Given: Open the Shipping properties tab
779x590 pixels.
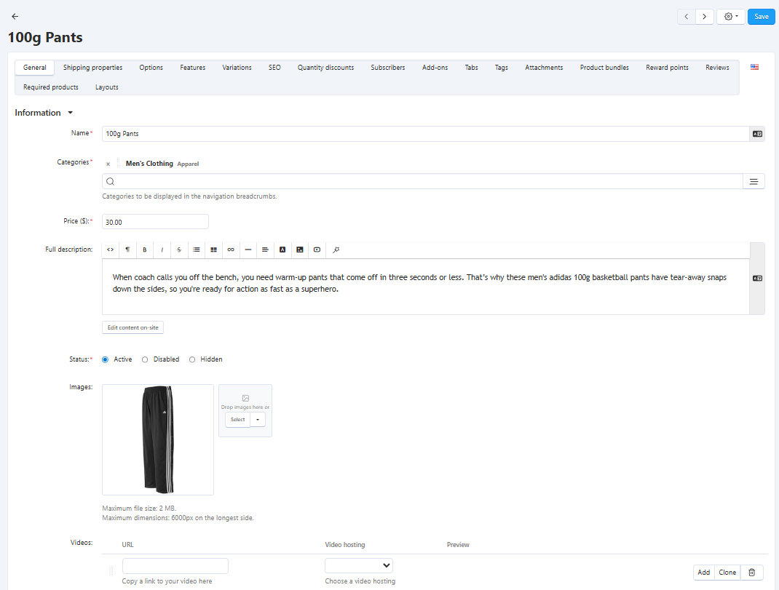Looking at the screenshot, I should [93, 68].
